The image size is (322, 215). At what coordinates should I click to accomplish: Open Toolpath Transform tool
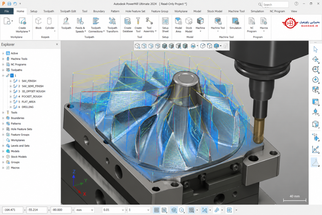(112, 25)
